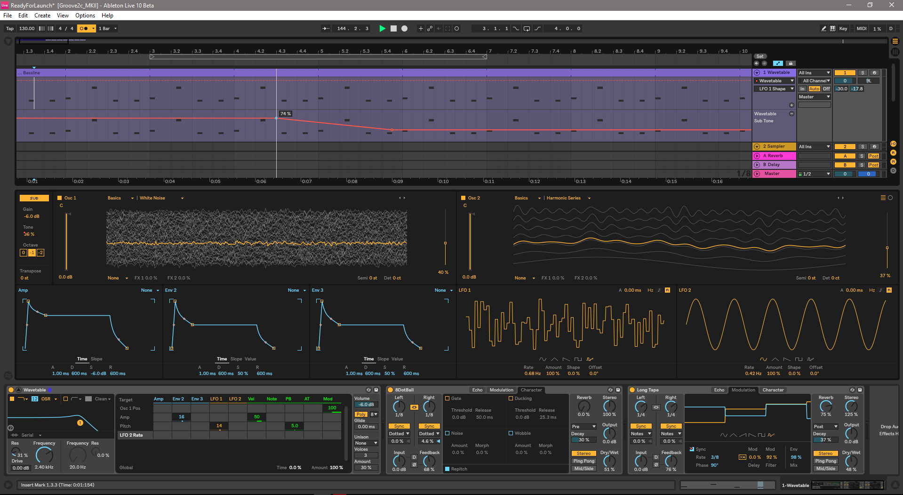Image resolution: width=903 pixels, height=495 pixels.
Task: Toggle the computer MIDI keyboard icon
Action: point(832,28)
